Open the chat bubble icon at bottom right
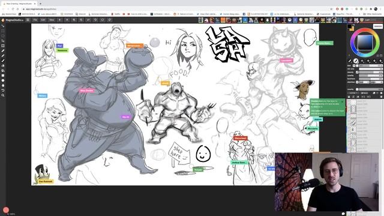 pyautogui.click(x=343, y=214)
